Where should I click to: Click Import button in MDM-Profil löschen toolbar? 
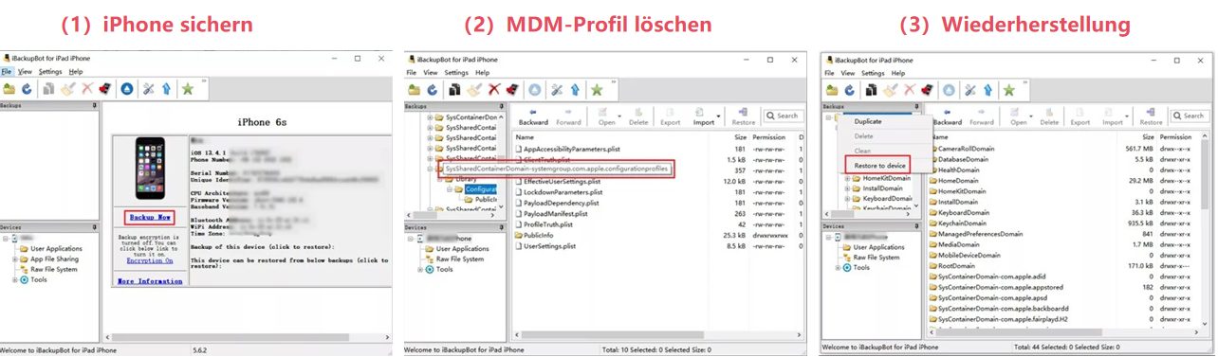703,116
